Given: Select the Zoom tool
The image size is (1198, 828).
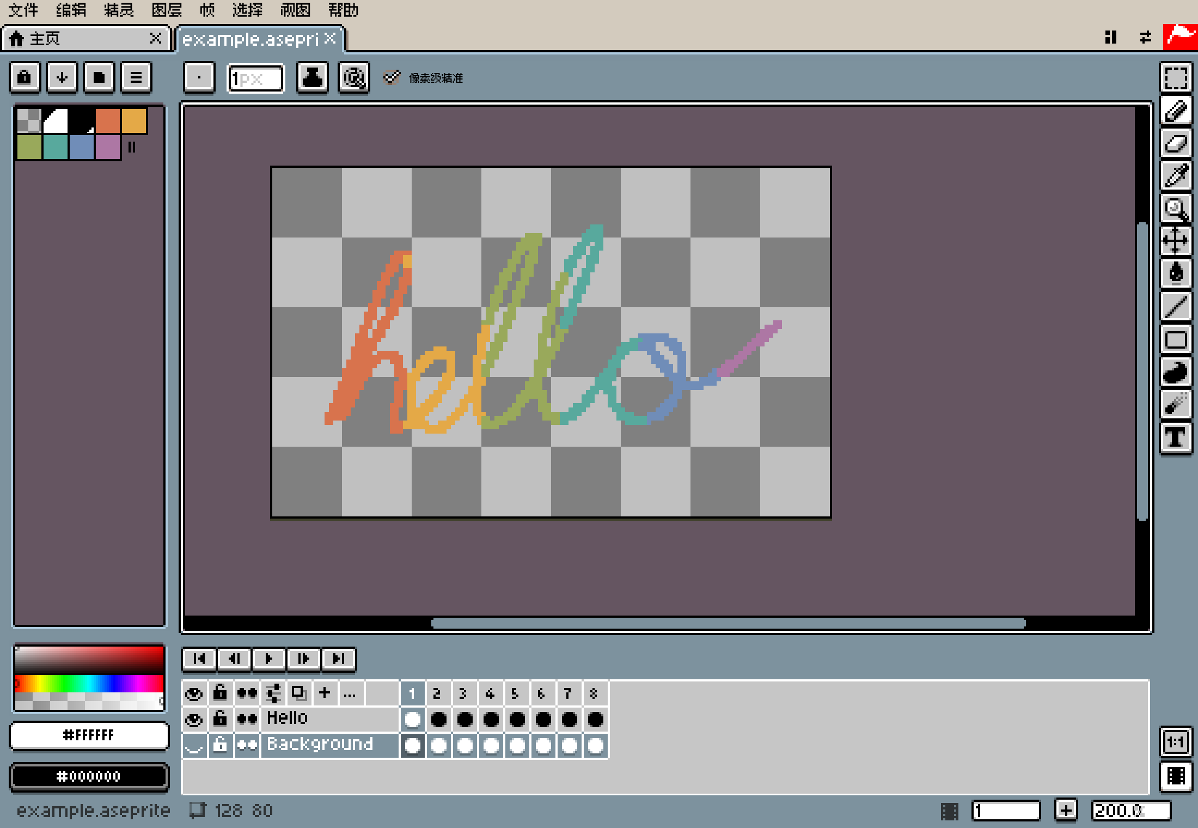Looking at the screenshot, I should pyautogui.click(x=1176, y=209).
